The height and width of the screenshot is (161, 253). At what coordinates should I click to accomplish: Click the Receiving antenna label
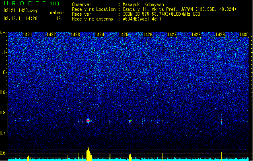point(93,19)
